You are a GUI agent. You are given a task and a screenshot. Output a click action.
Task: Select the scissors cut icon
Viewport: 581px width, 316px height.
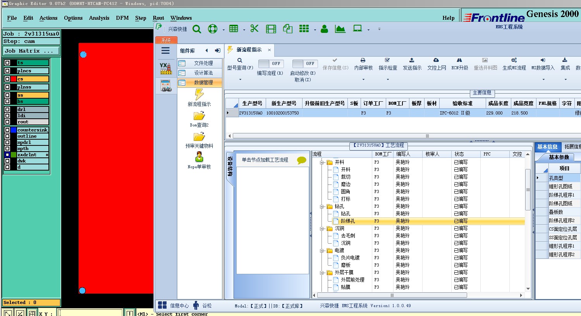coord(254,28)
